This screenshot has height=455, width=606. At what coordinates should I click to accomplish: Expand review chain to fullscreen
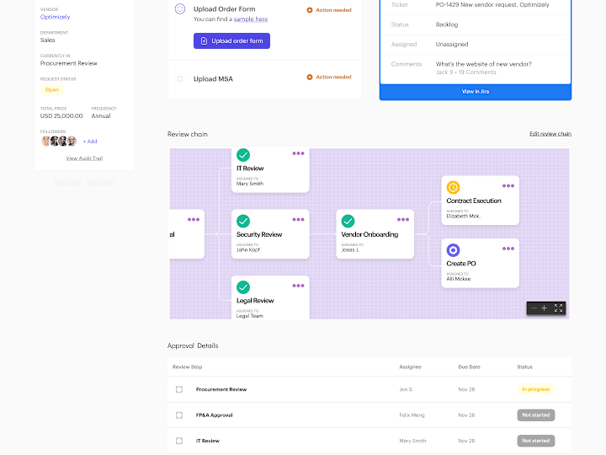coord(558,308)
